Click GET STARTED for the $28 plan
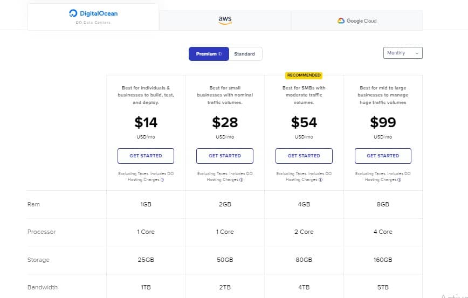 225,156
